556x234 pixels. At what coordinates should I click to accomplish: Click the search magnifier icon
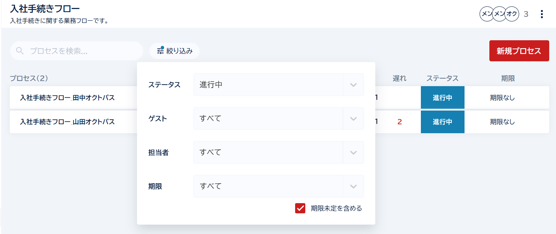20,51
